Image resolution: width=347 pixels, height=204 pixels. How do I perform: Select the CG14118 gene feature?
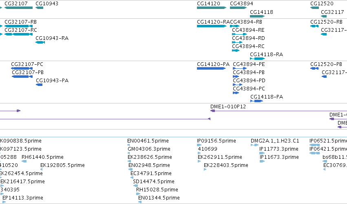[257, 16]
